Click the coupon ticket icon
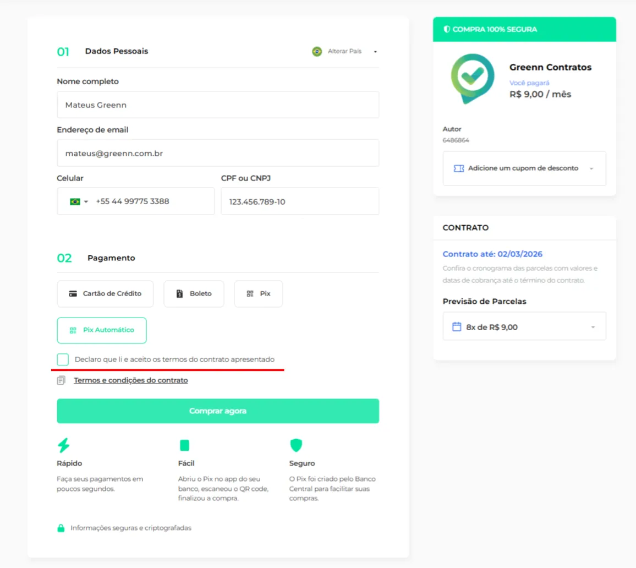Screen dimensions: 636x568 click(x=459, y=168)
